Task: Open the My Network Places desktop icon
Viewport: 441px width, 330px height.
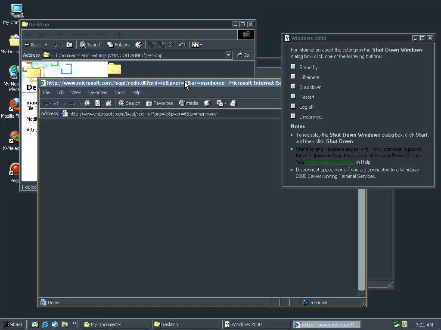Action: [14, 72]
